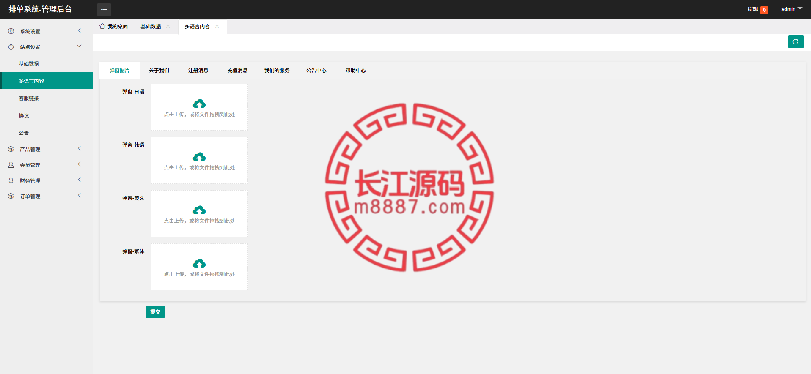811x374 pixels.
Task: Click the 会员管理 user icon
Action: (11, 165)
